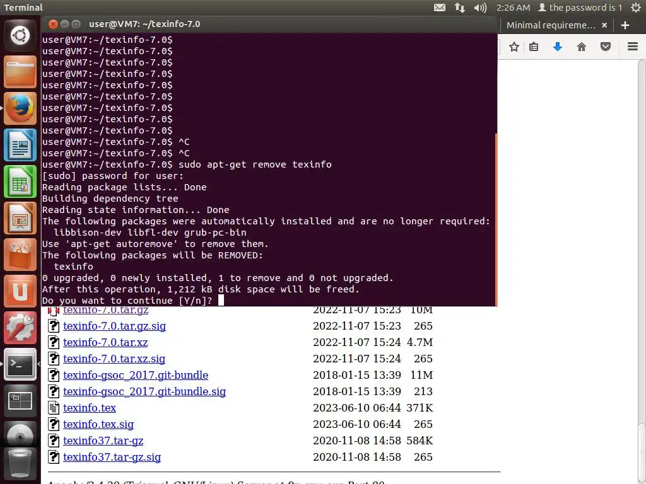Click terminal line 'sudo apt-get remove texinfo'
The width and height of the screenshot is (646, 484).
point(255,164)
